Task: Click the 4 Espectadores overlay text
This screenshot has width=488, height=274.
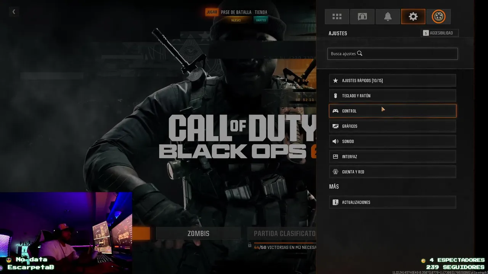Action: pyautogui.click(x=457, y=260)
